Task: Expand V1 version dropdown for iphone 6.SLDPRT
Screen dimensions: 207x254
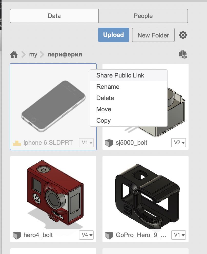Action: point(86,143)
